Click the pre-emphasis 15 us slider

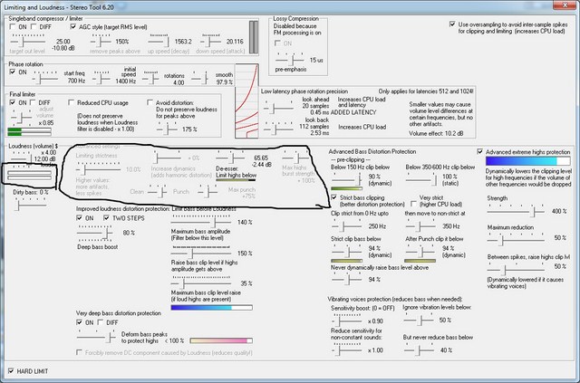(x=290, y=59)
